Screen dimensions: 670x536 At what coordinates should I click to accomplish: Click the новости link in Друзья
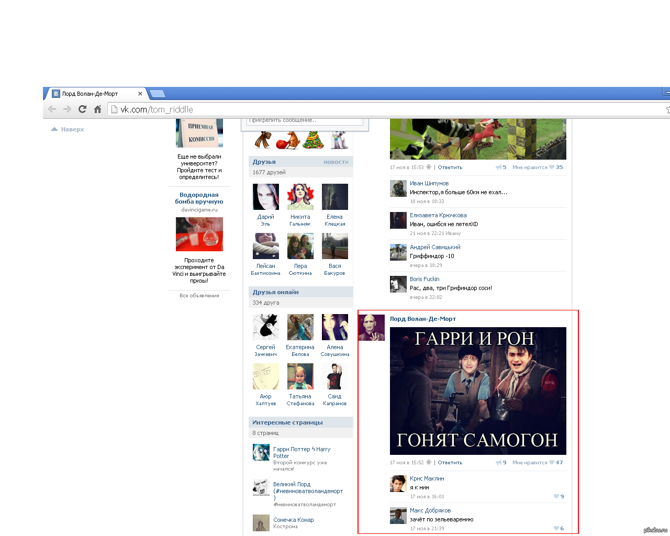(336, 162)
